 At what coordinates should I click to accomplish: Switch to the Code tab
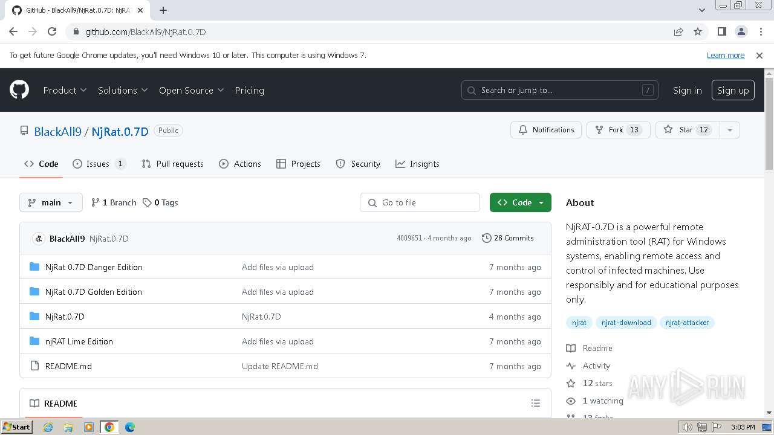point(41,164)
